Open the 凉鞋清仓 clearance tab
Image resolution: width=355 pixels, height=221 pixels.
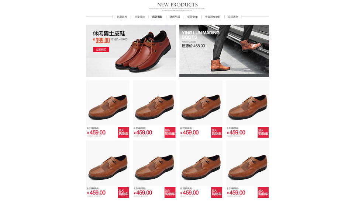(233, 17)
